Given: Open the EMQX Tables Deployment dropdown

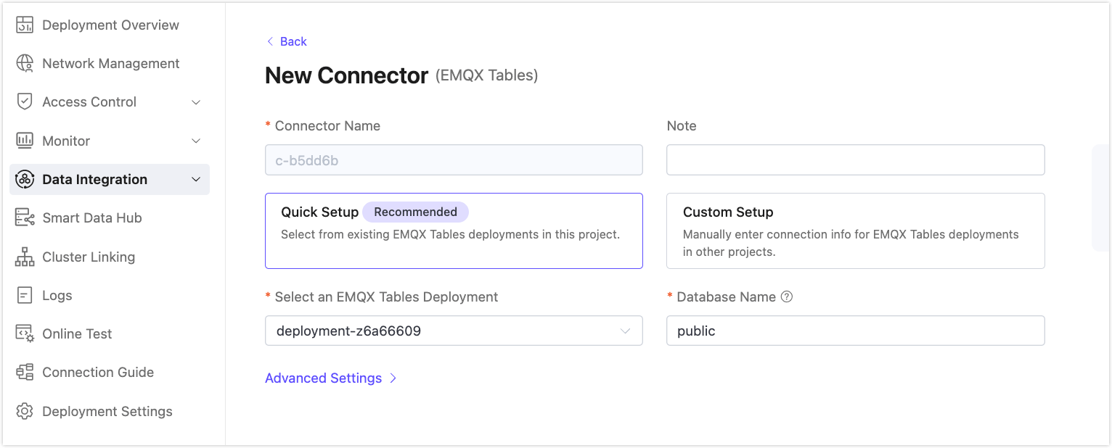Looking at the screenshot, I should [454, 331].
